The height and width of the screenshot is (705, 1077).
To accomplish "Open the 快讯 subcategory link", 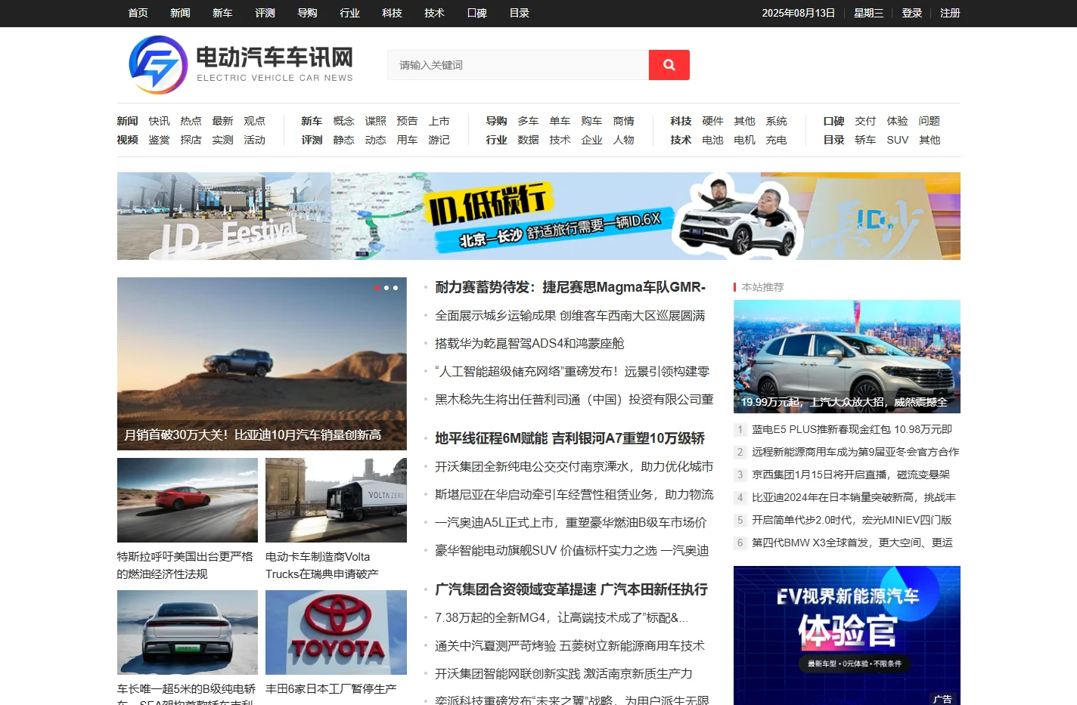I will 159,121.
